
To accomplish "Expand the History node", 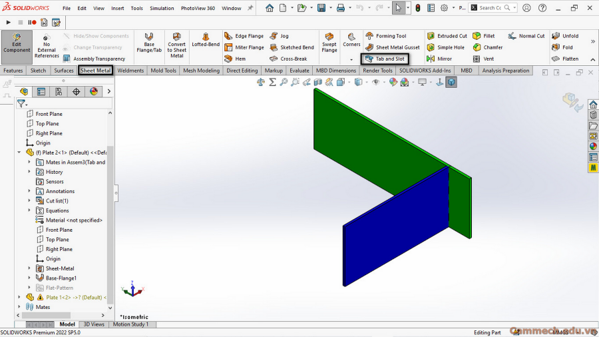I will point(29,172).
